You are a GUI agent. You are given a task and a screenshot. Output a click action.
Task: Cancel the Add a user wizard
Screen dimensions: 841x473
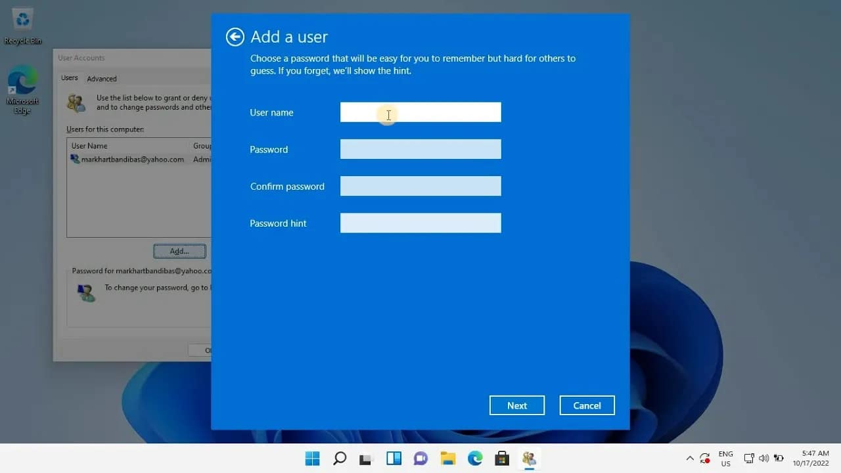pos(586,405)
